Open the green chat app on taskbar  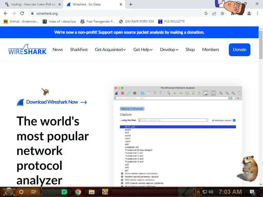(64, 192)
